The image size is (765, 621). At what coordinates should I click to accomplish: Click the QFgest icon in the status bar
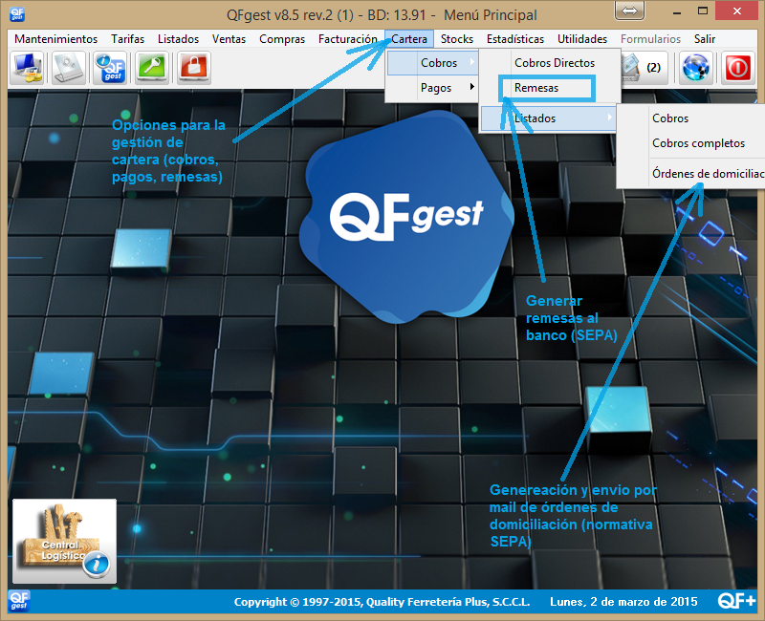point(19,601)
